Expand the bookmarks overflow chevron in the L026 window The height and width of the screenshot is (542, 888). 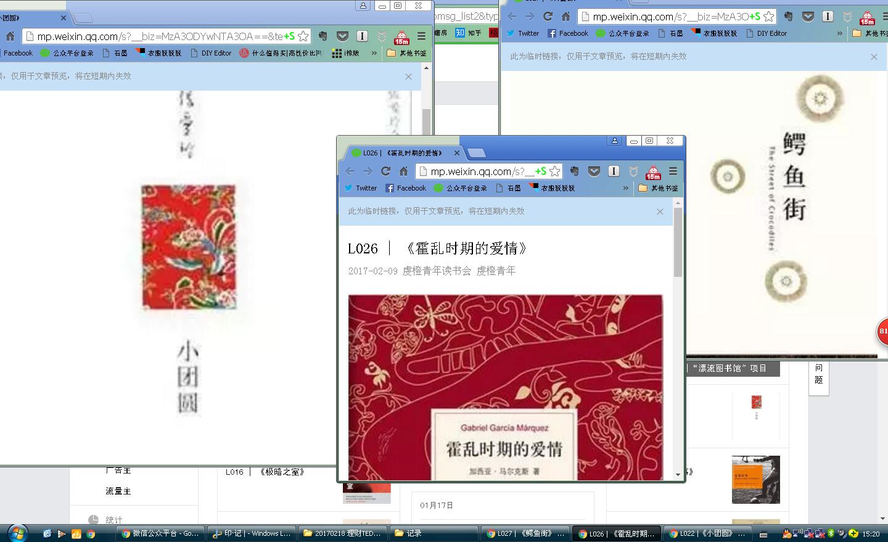(x=626, y=188)
